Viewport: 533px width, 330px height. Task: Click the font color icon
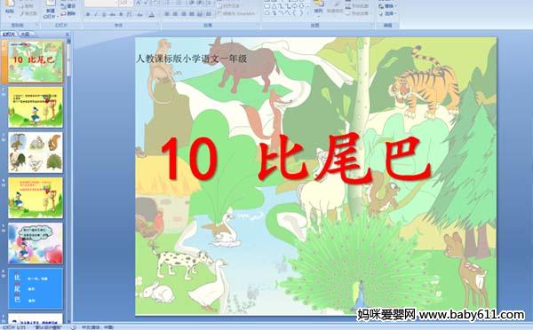[x=152, y=14]
